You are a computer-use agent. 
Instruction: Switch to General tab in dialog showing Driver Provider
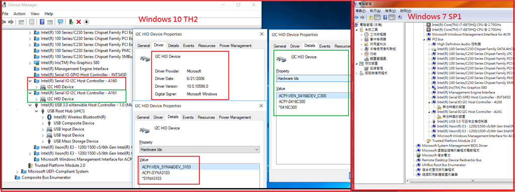(x=143, y=46)
